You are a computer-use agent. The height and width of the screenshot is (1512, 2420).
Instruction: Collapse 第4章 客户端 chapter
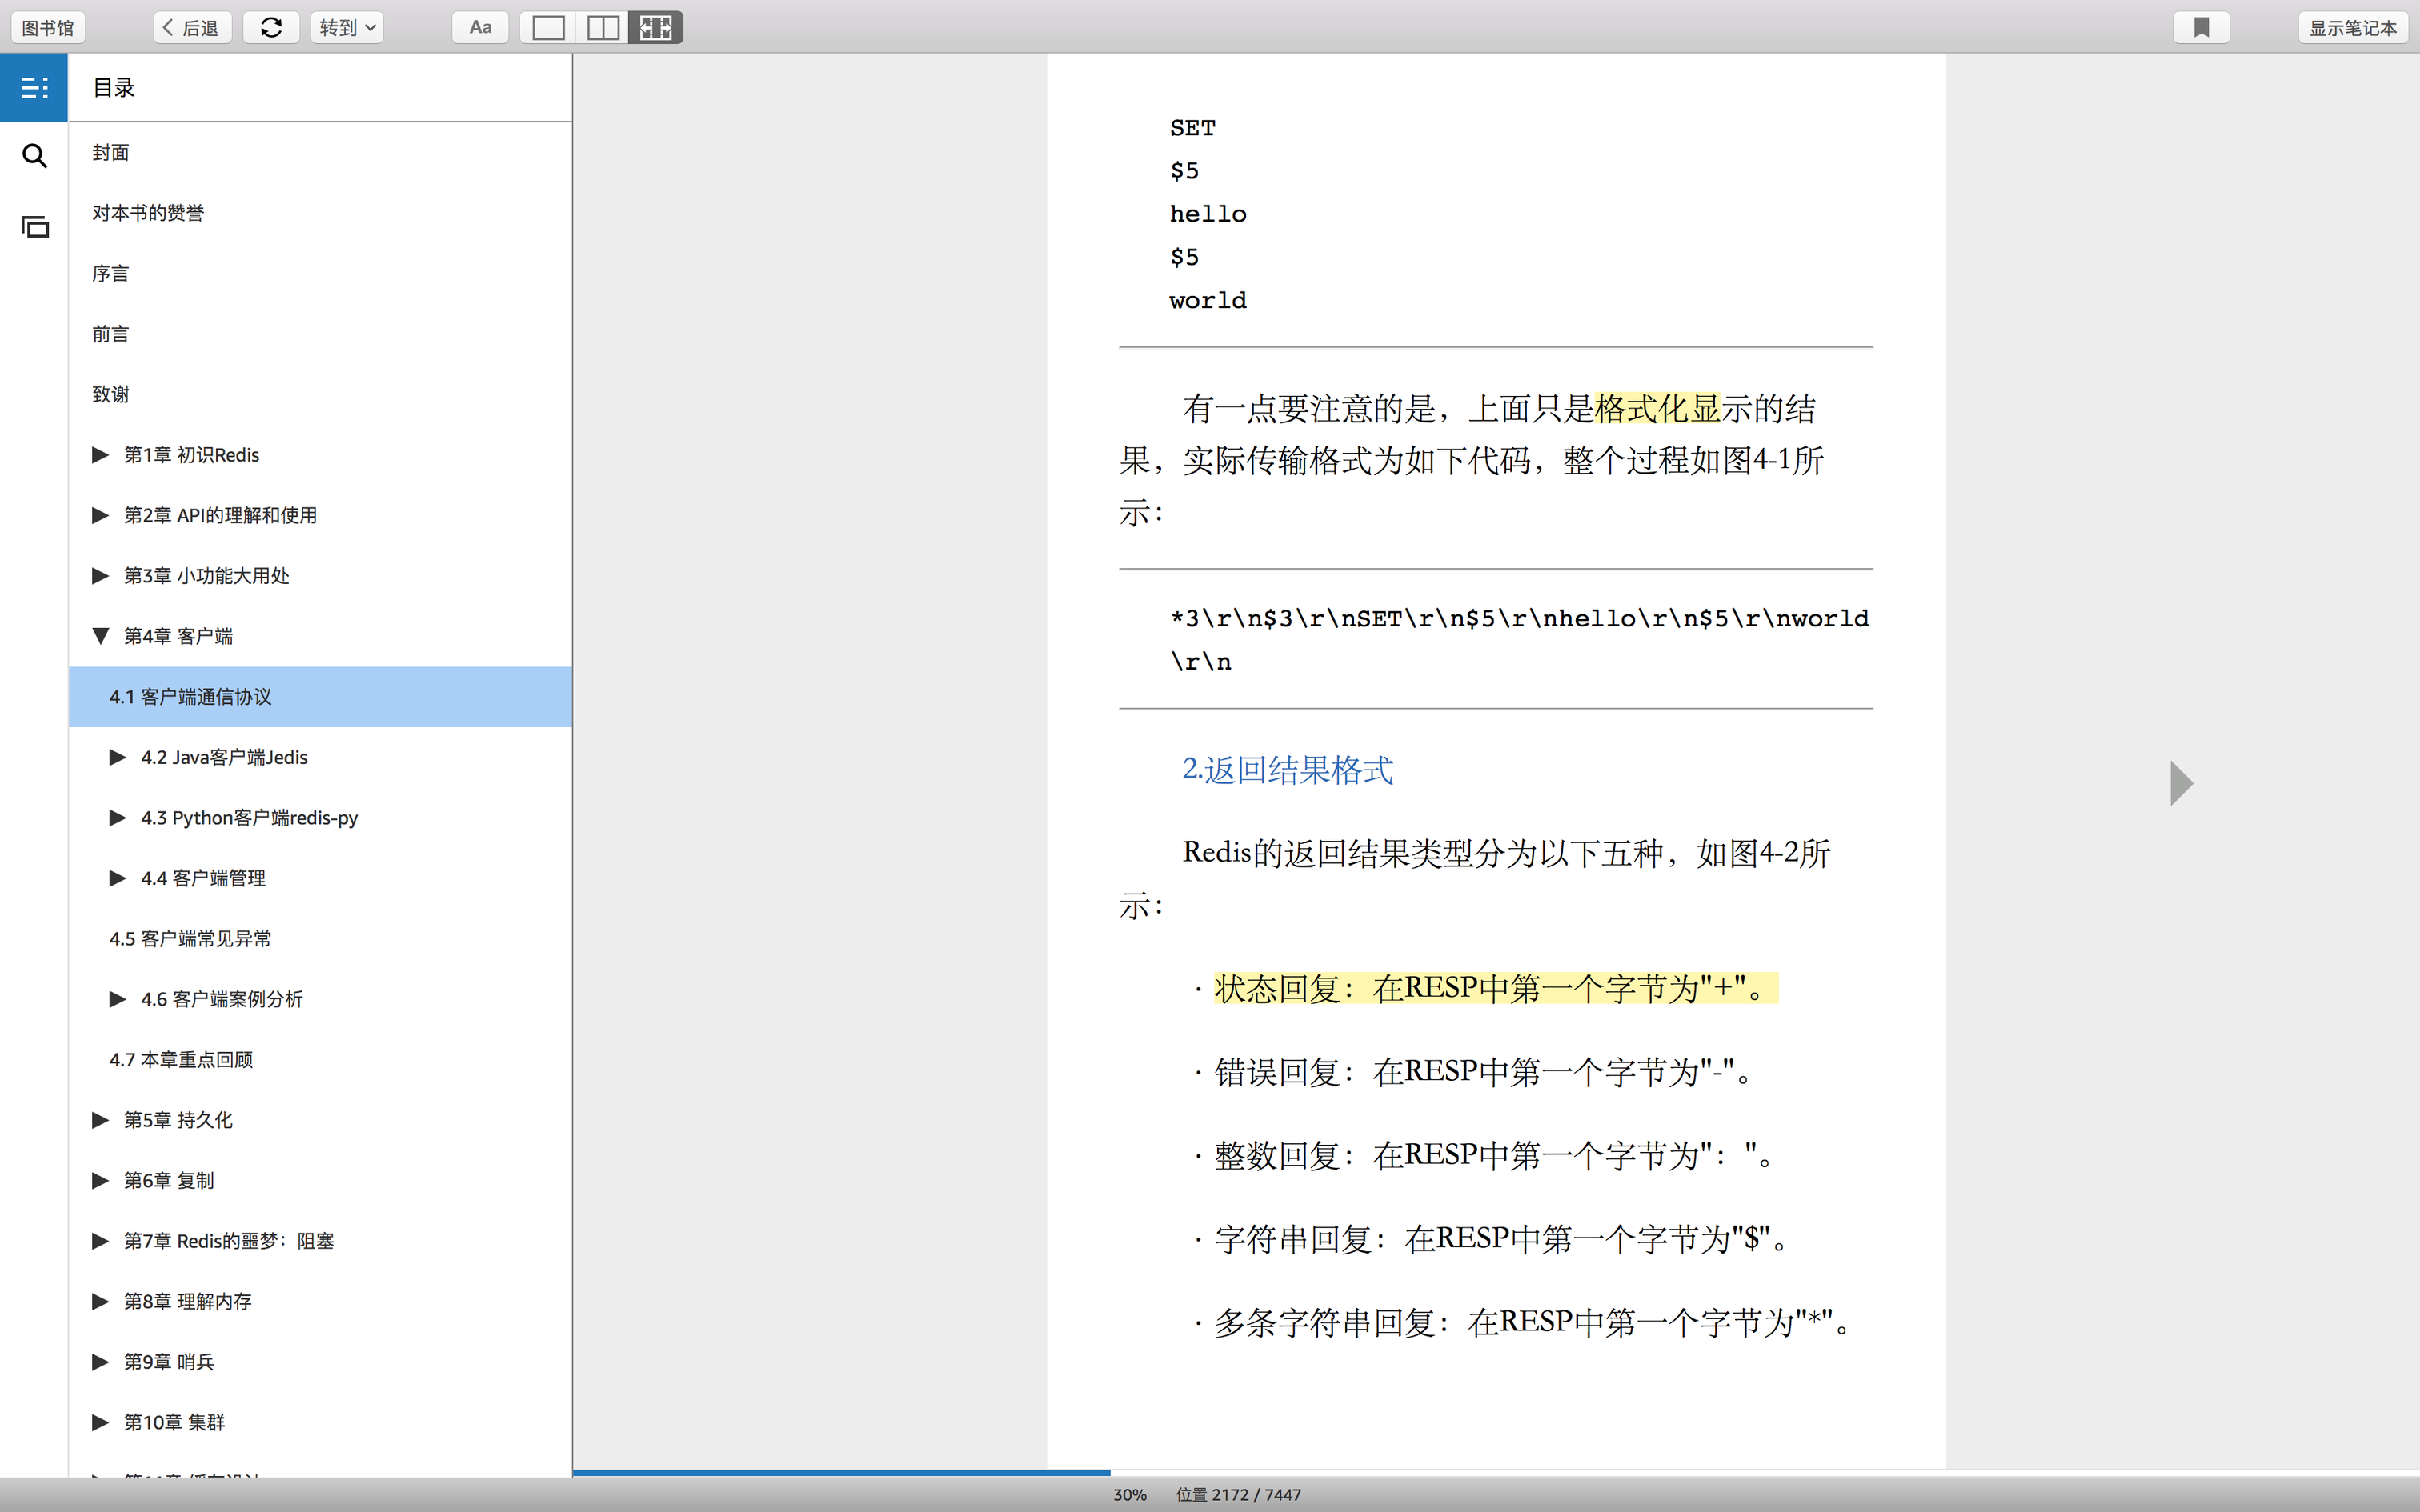100,636
